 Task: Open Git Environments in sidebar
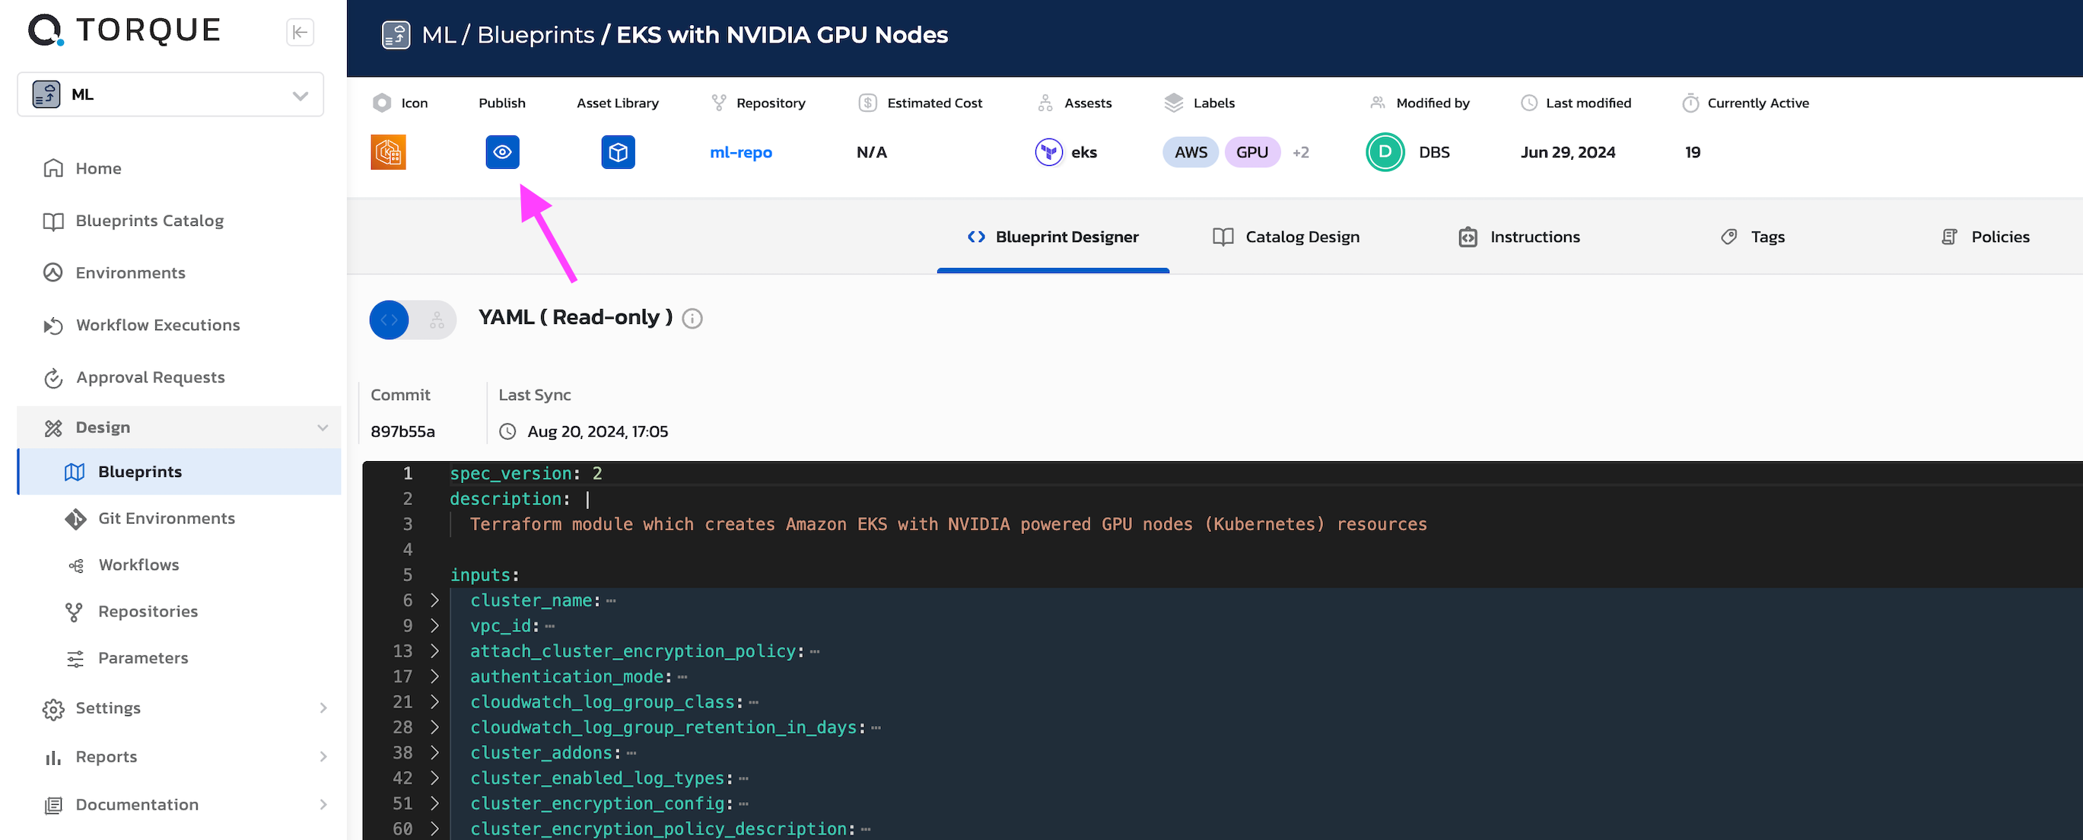[x=166, y=518]
